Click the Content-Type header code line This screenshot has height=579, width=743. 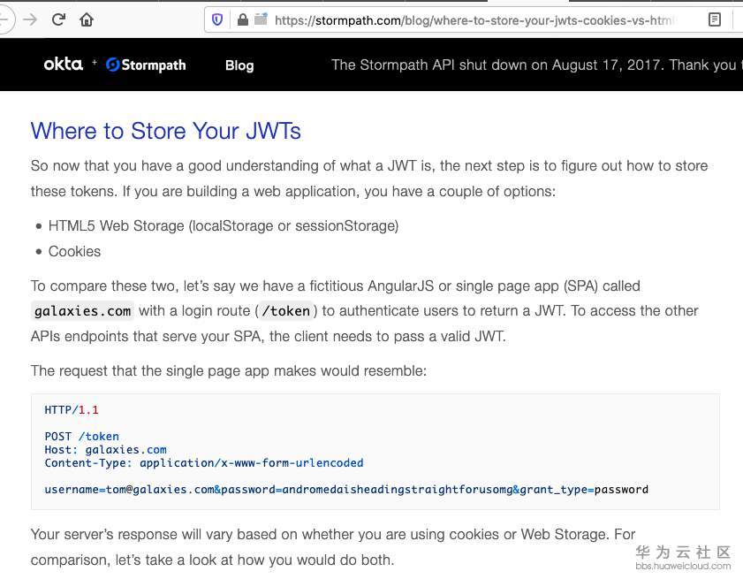click(203, 463)
